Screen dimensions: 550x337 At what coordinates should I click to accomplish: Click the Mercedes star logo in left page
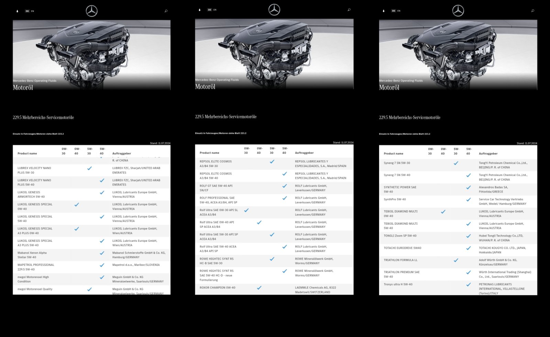click(92, 11)
